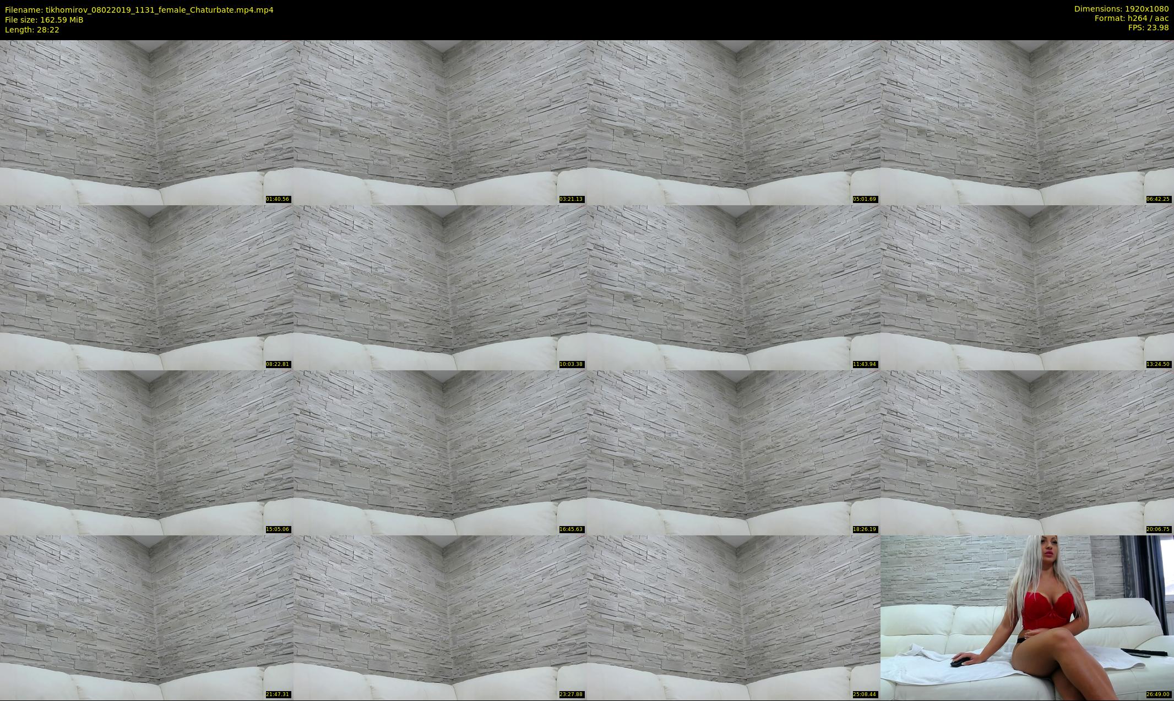The height and width of the screenshot is (701, 1174).
Task: Click the 'File size: 162.59 MiB' text
Action: pyautogui.click(x=44, y=20)
